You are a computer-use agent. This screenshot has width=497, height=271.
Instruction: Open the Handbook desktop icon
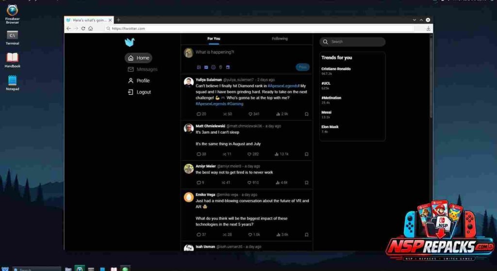tap(12, 60)
